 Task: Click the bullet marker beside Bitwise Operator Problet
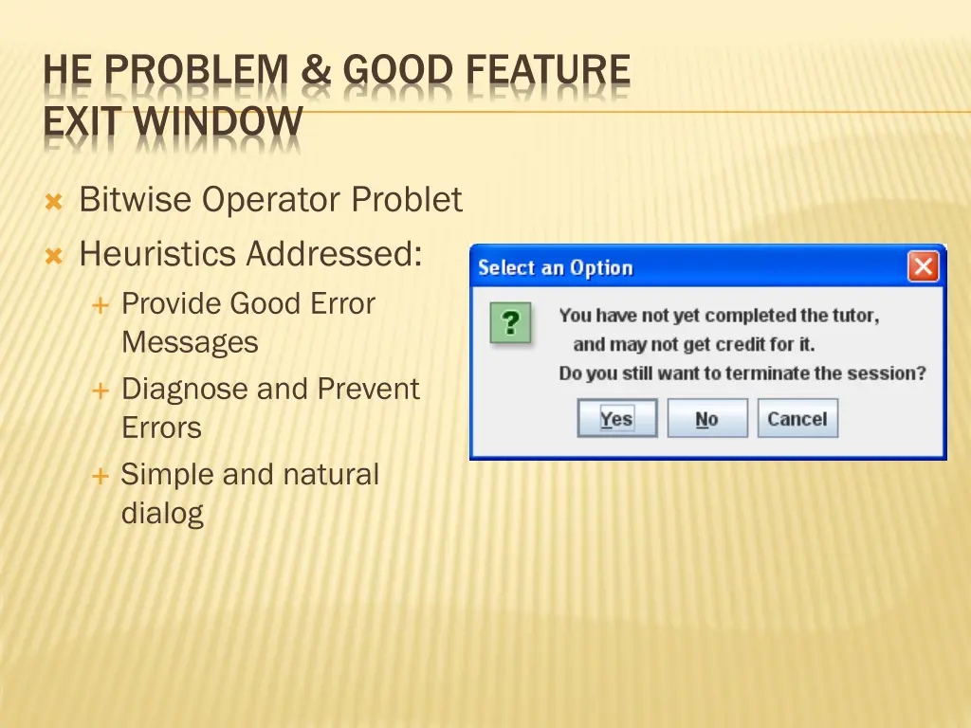[x=54, y=202]
